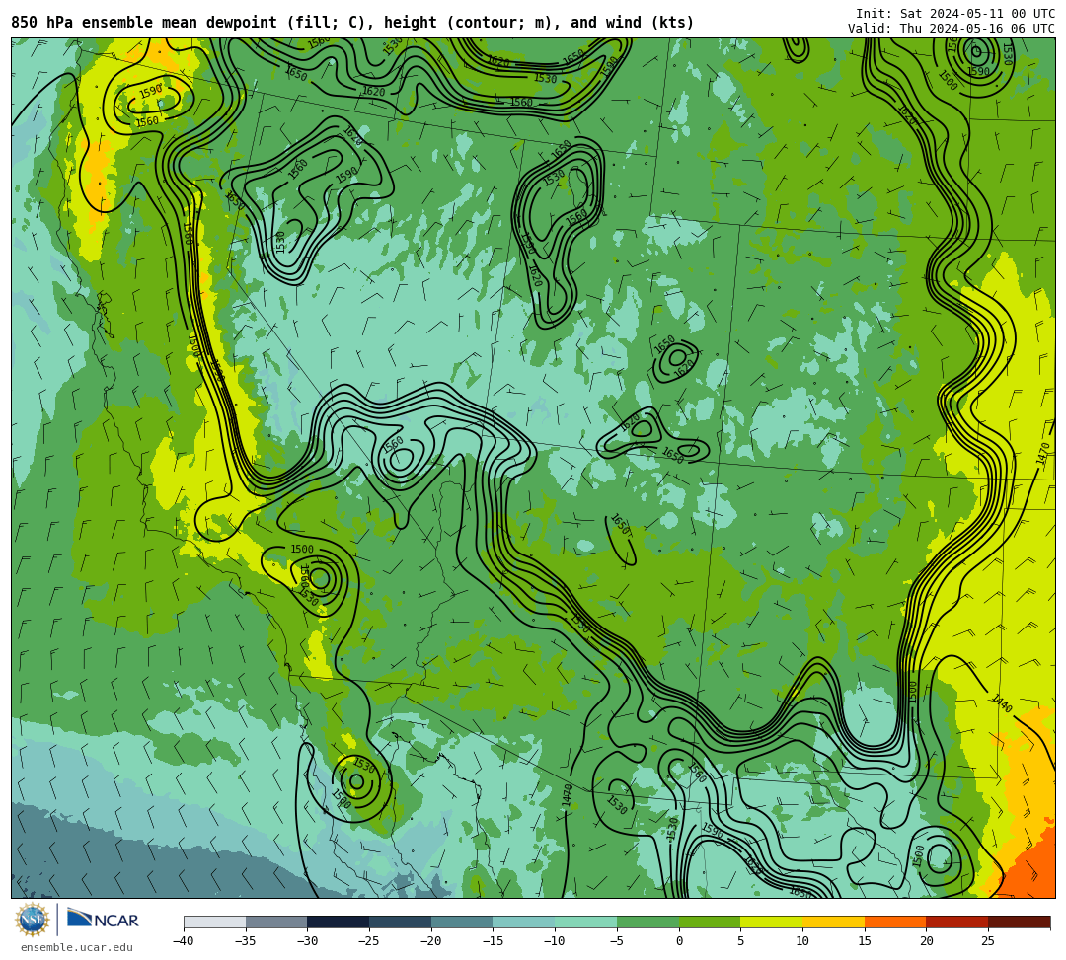Click the yellow-green 5 to 10 colorbar segment
Image resolution: width=1066 pixels, height=960 pixels.
pos(772,922)
